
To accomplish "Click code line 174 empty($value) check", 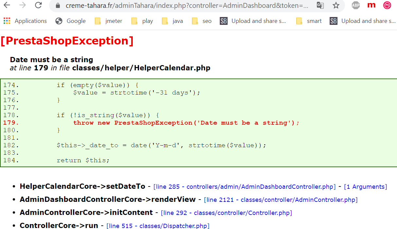I will [x=97, y=85].
